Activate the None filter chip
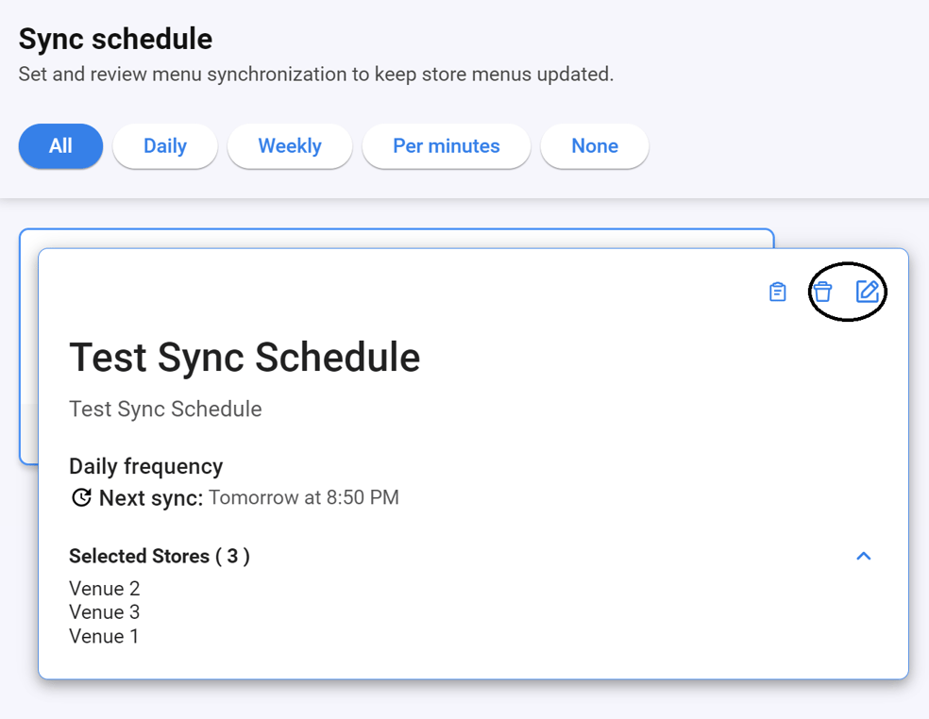This screenshot has height=719, width=929. [x=594, y=146]
